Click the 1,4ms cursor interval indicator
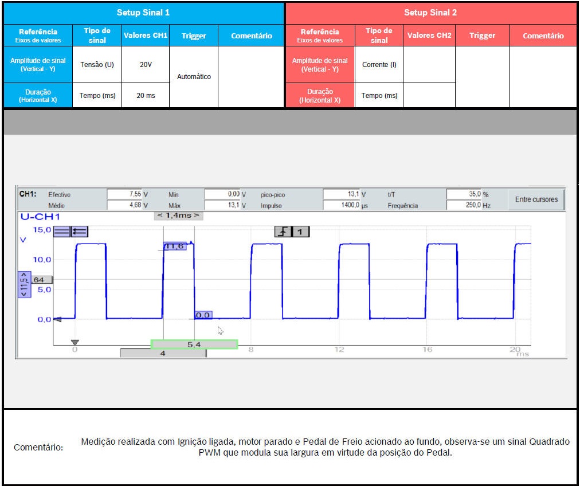 point(179,215)
